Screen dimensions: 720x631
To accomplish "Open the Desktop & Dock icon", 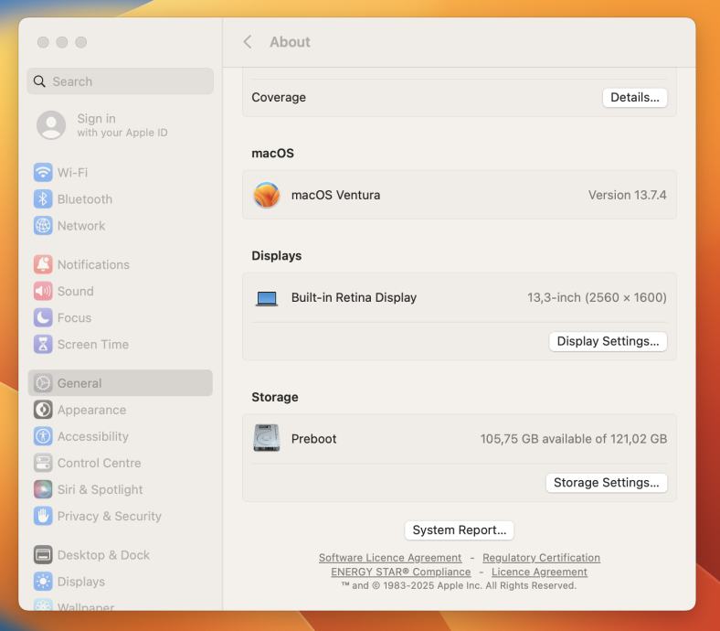I will point(43,555).
